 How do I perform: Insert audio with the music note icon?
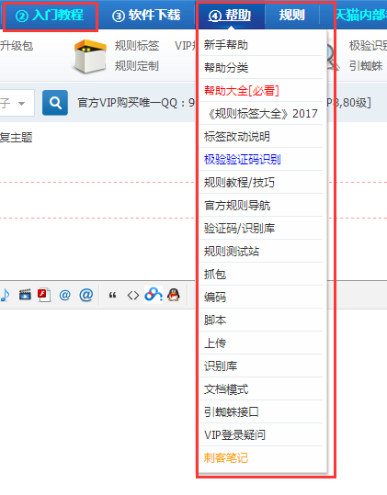pos(5,295)
